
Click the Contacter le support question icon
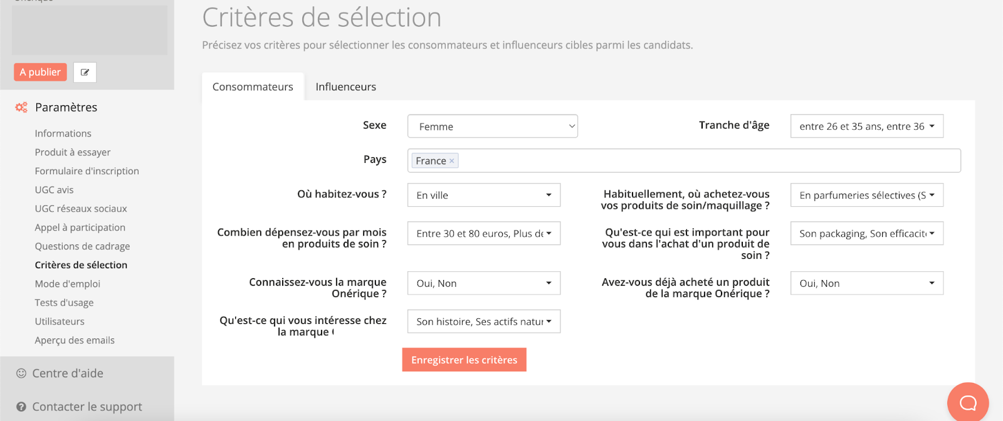tap(21, 407)
